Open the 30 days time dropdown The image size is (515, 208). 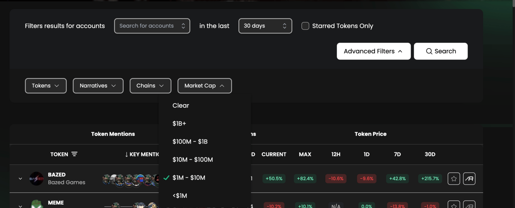[x=265, y=26]
